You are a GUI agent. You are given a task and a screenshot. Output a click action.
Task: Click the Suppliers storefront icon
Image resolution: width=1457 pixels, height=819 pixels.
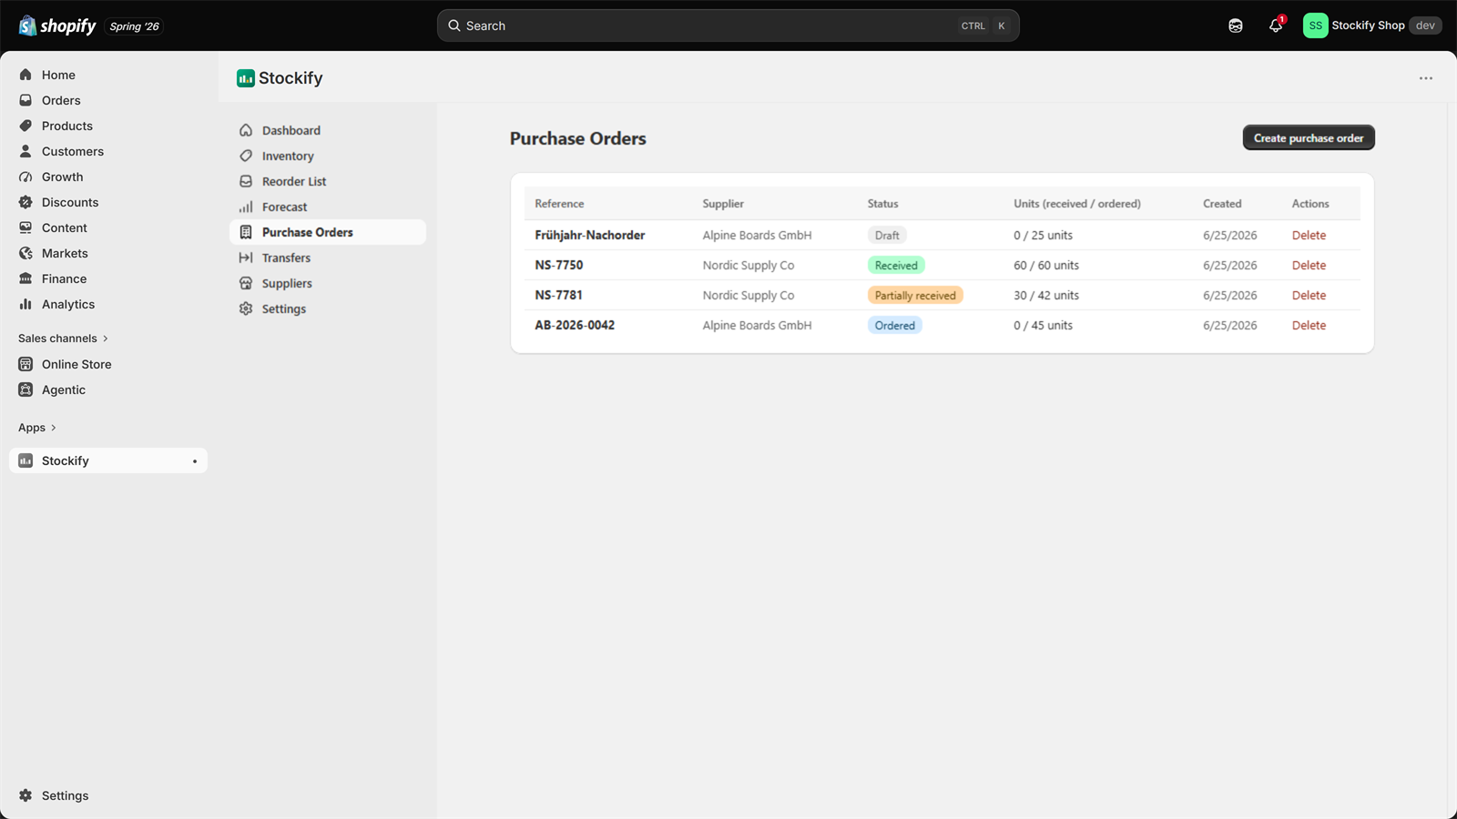pyautogui.click(x=246, y=283)
